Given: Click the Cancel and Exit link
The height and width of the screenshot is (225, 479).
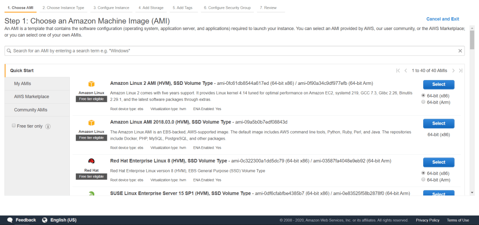Looking at the screenshot, I should pyautogui.click(x=442, y=19).
